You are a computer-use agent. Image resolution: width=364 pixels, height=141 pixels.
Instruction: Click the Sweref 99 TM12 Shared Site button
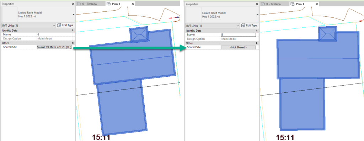[x=54, y=47]
